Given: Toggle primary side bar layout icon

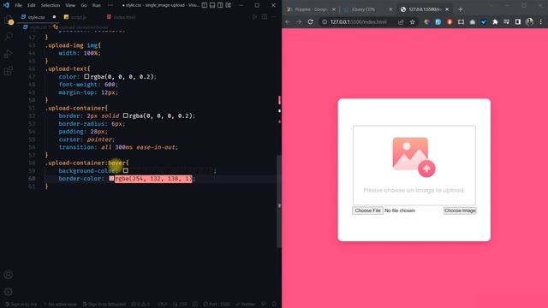Looking at the screenshot, I should [205, 5].
